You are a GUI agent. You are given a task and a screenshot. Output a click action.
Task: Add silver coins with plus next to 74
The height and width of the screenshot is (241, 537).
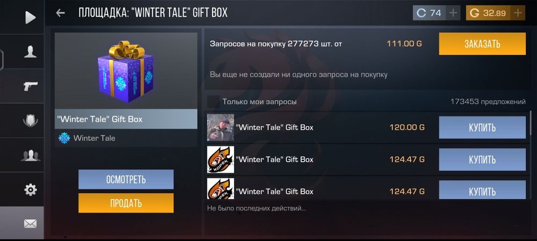point(453,13)
